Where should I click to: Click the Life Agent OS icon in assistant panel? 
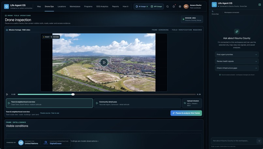(x=214, y=5)
